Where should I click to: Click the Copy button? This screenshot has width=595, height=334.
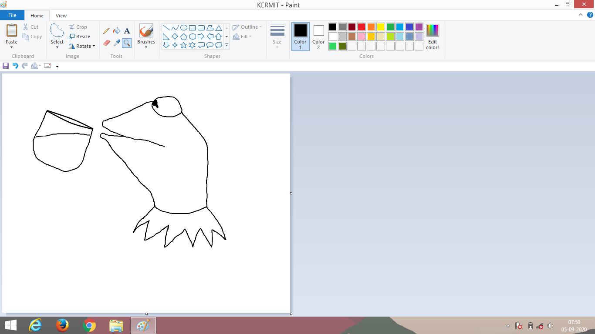[x=33, y=37]
